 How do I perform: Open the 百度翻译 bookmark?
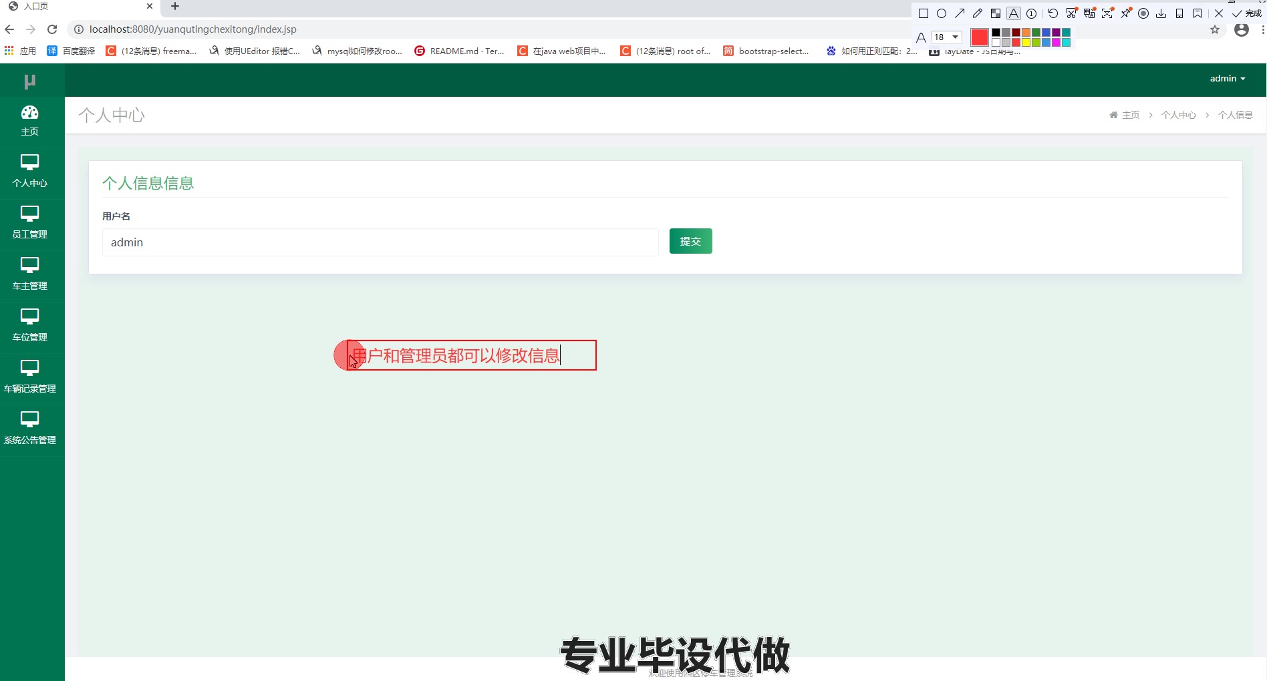point(71,51)
